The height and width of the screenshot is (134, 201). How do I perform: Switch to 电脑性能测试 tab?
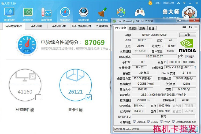point(14,26)
